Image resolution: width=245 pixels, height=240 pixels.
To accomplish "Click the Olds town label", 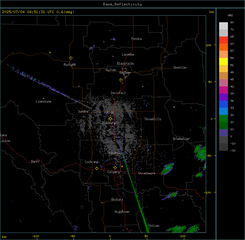I will click(x=110, y=112).
